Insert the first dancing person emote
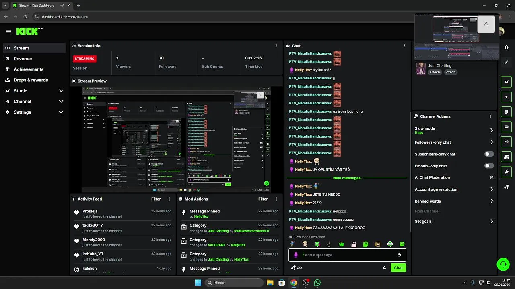Screen dimensions: 515x289 click(293, 244)
